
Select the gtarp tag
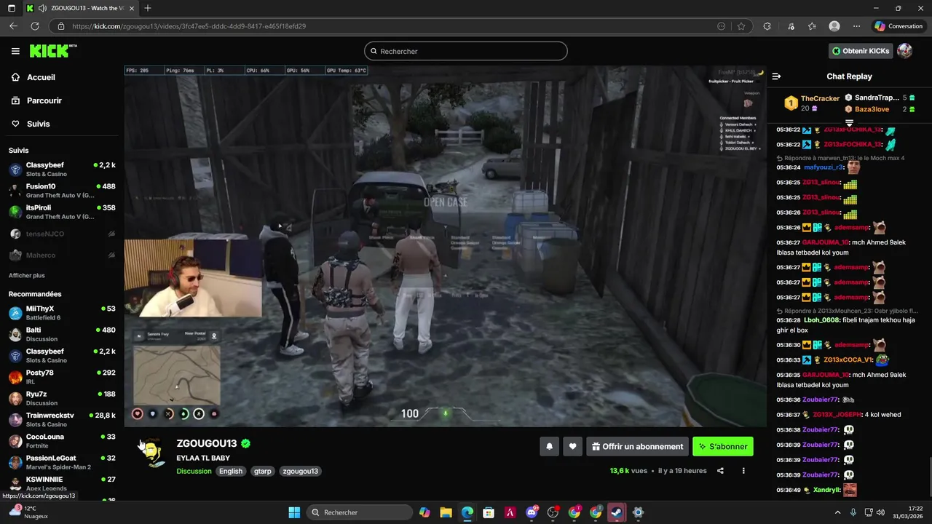point(263,471)
